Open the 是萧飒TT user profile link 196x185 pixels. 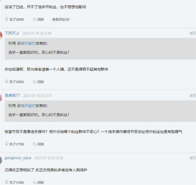point(12,95)
